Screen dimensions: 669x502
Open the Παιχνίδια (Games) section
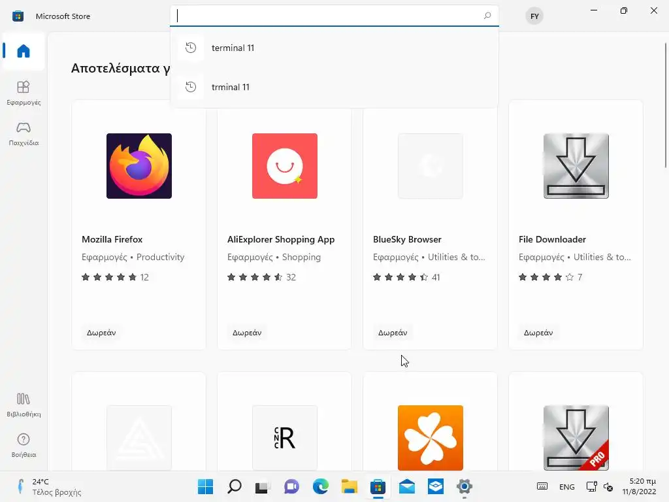coord(24,133)
